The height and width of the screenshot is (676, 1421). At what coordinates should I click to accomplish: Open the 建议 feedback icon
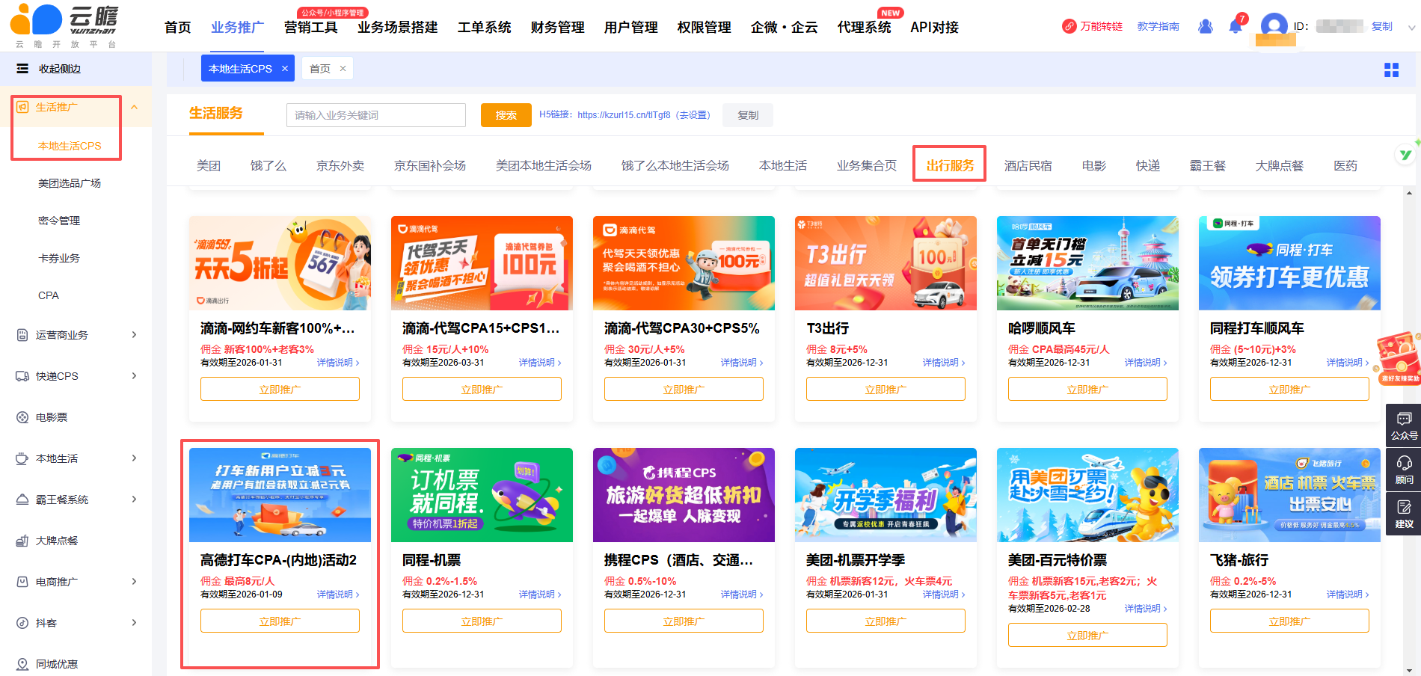pos(1403,514)
